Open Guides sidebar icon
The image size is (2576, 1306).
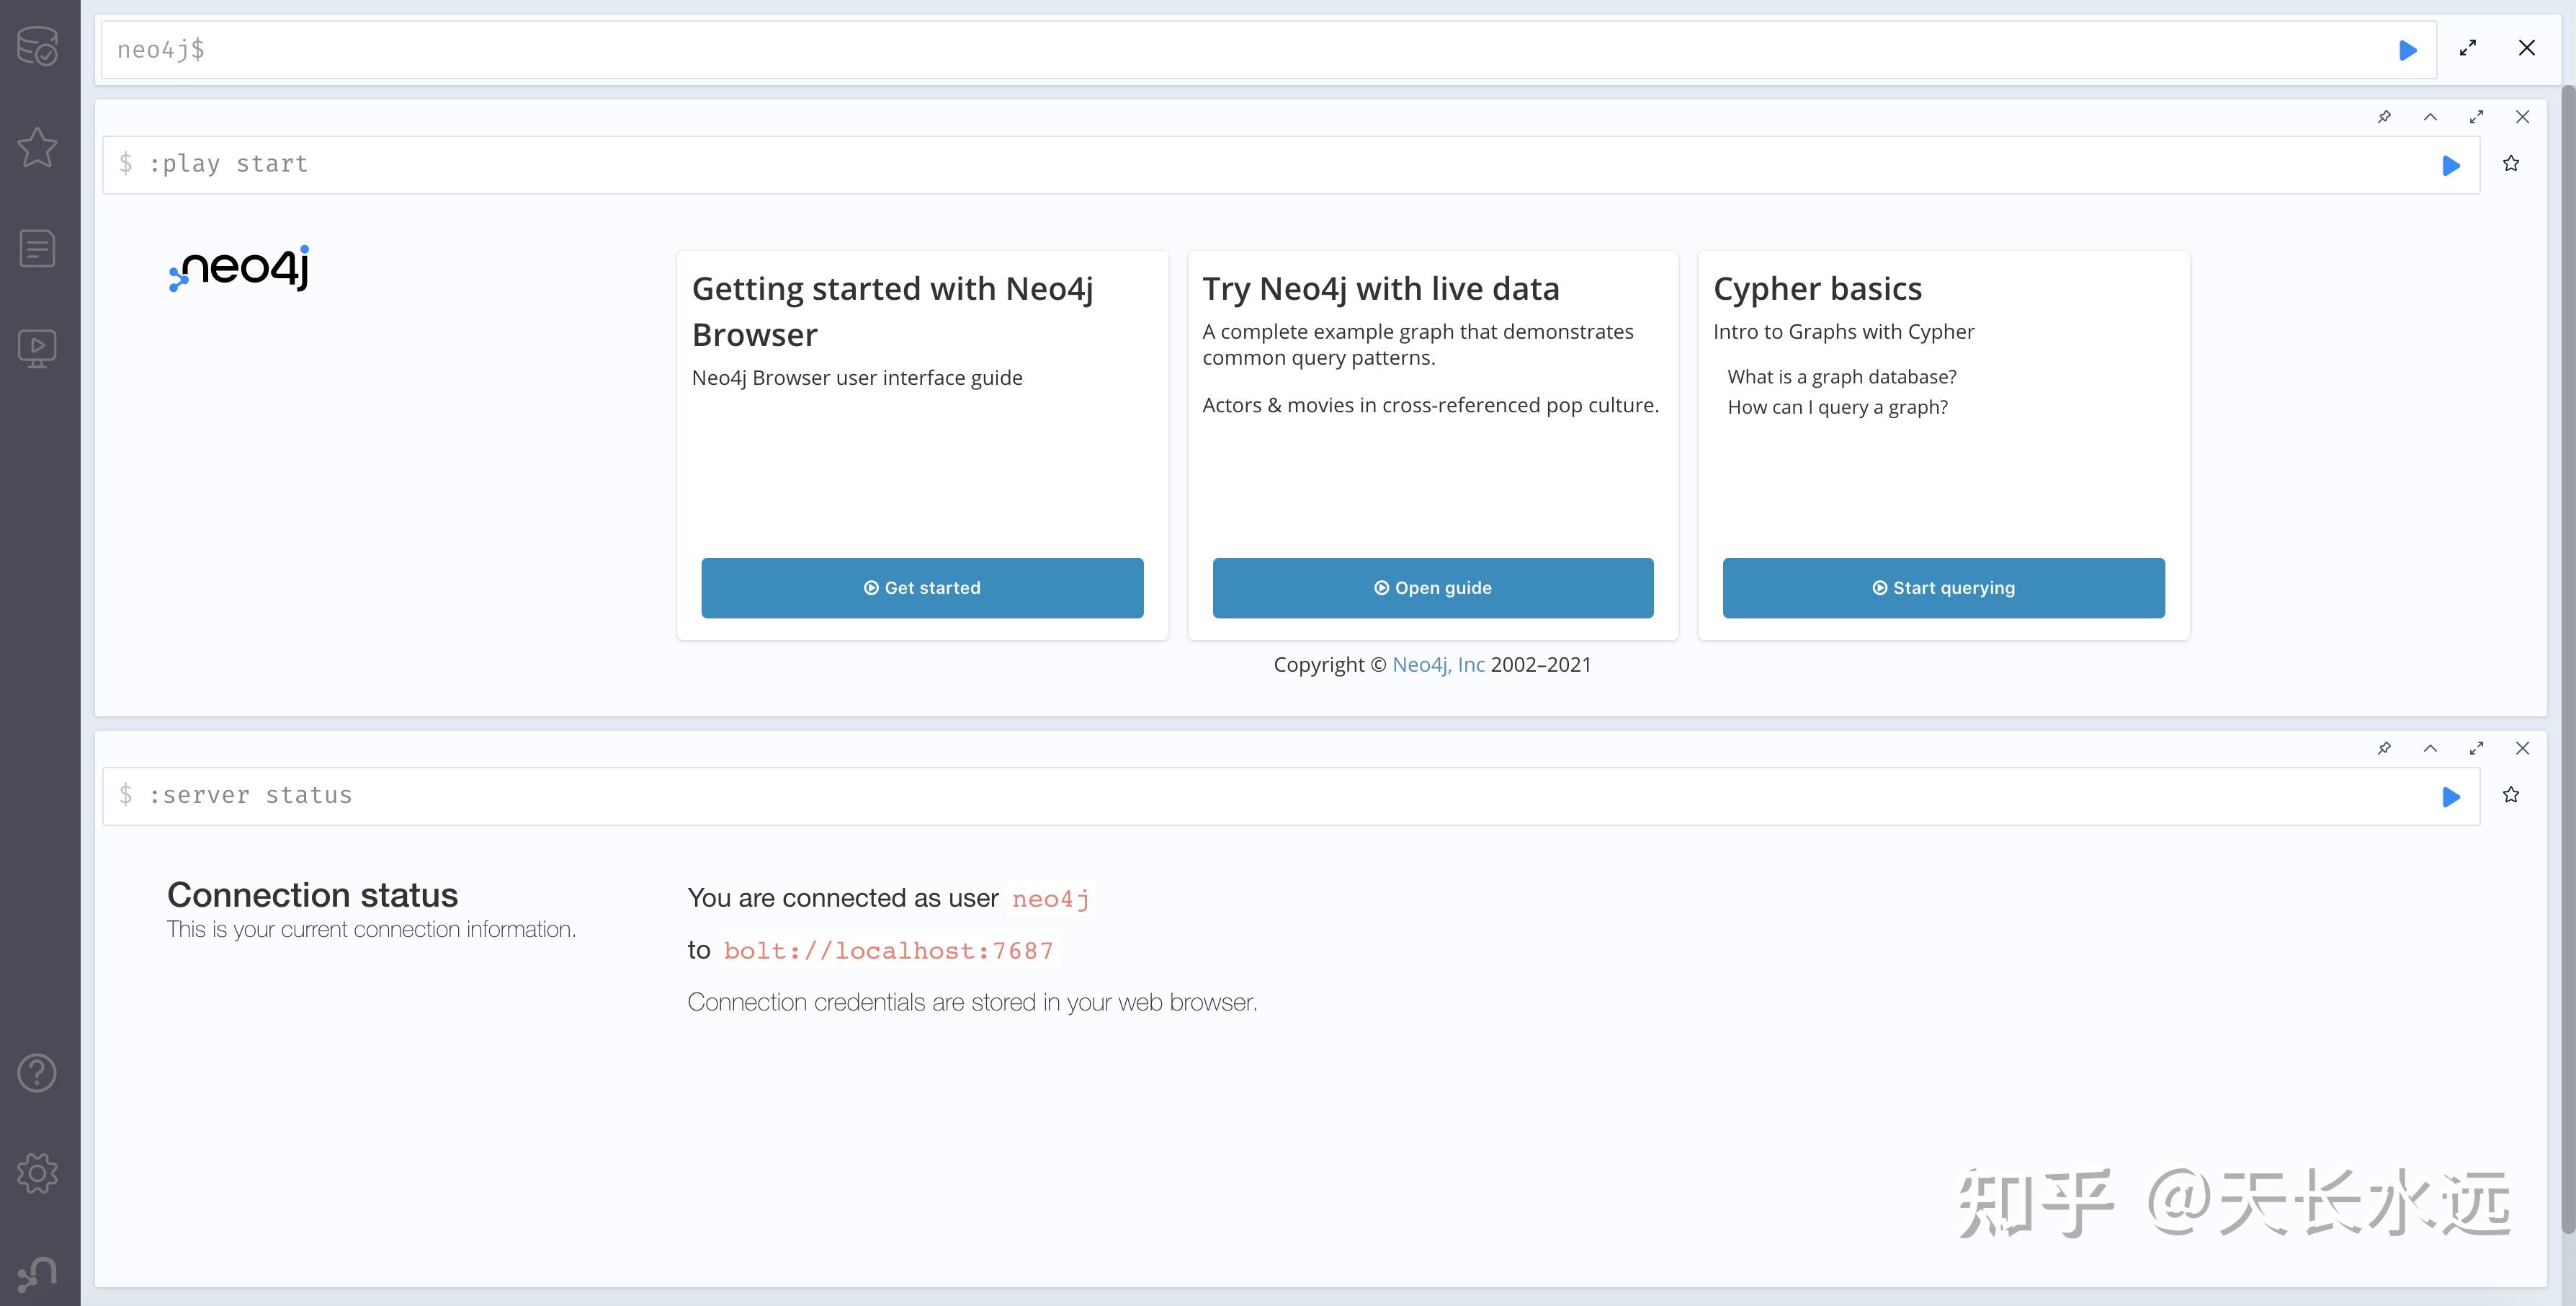[38, 350]
